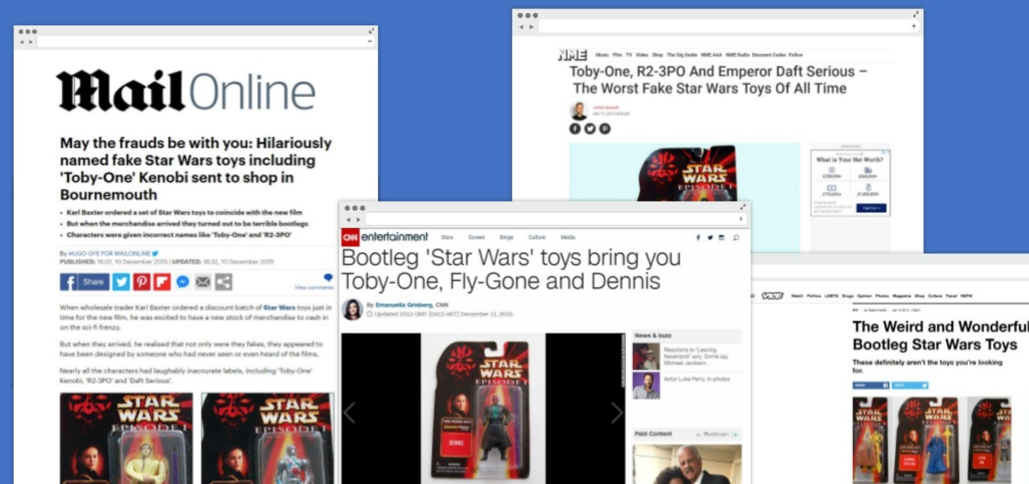1029x484 pixels.
Task: Click back arrow in MailOnline browser window
Action: tap(22, 41)
